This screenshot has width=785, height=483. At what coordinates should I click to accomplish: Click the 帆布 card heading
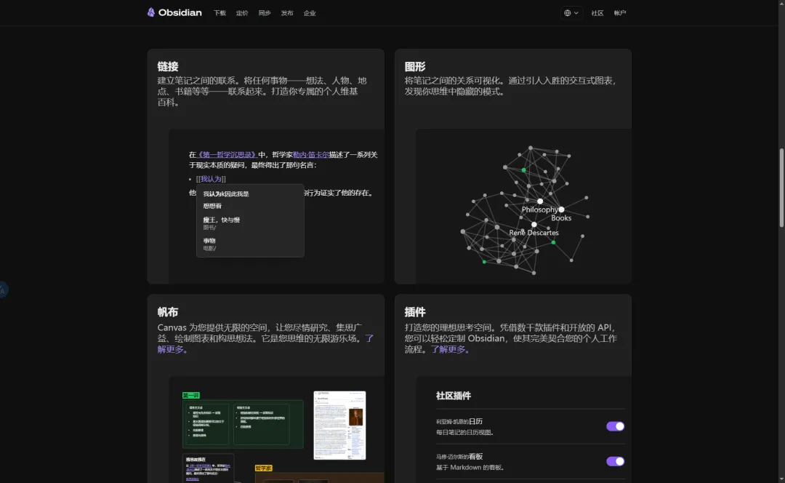coord(168,312)
